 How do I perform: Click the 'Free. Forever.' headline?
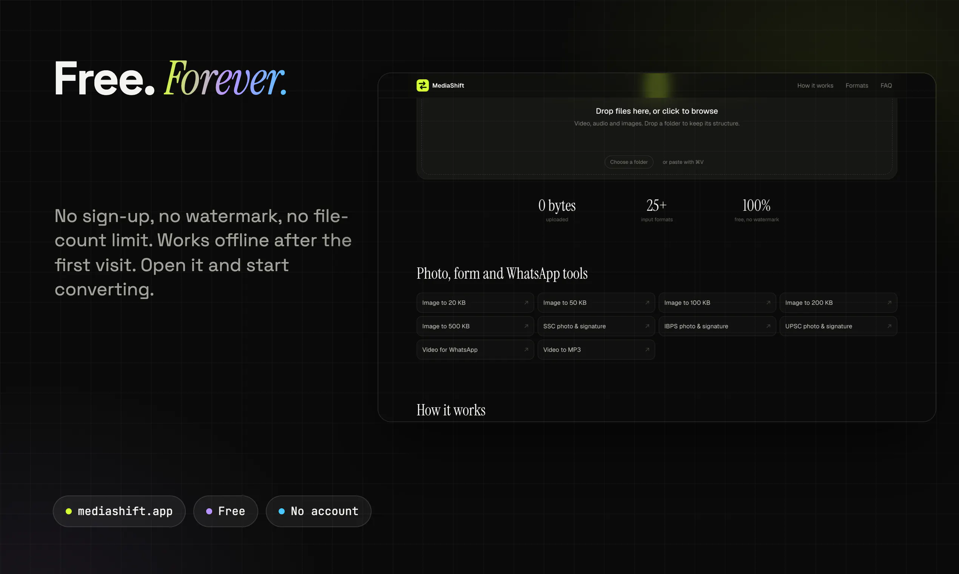click(x=170, y=79)
